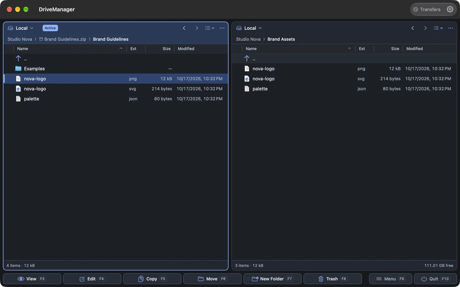
Task: Open the left pane more options menu
Action: click(x=222, y=28)
